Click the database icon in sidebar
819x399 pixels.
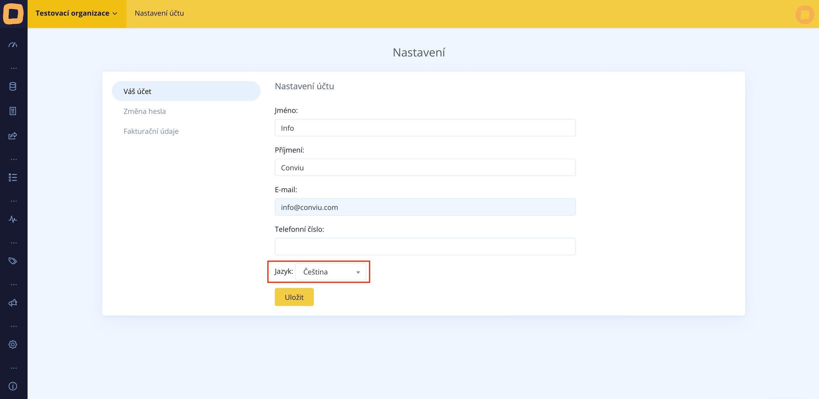13,86
